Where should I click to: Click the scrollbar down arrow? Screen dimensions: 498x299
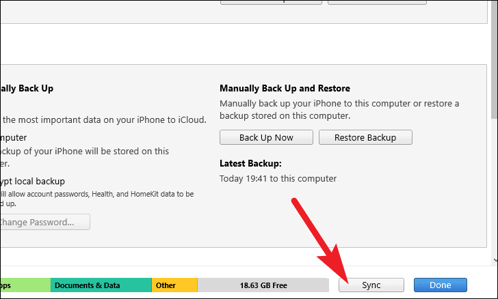[x=495, y=260]
